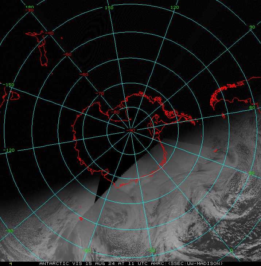Click the green 0 longitude label
Screen dimensions: 261x266
[x=231, y=251]
